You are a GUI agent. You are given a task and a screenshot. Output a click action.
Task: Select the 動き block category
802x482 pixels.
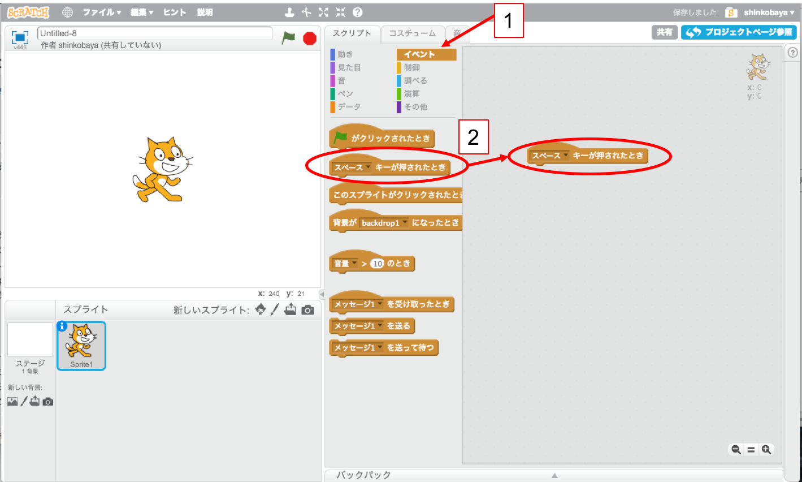(x=345, y=54)
